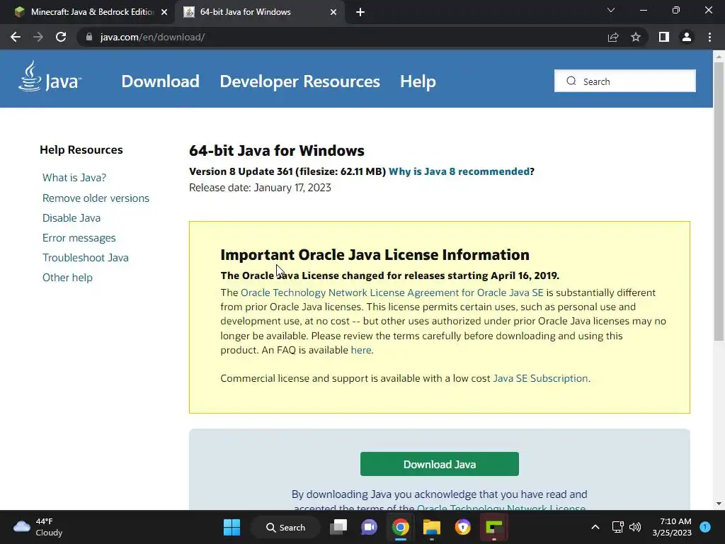Click the green Download Java button

pos(439,464)
